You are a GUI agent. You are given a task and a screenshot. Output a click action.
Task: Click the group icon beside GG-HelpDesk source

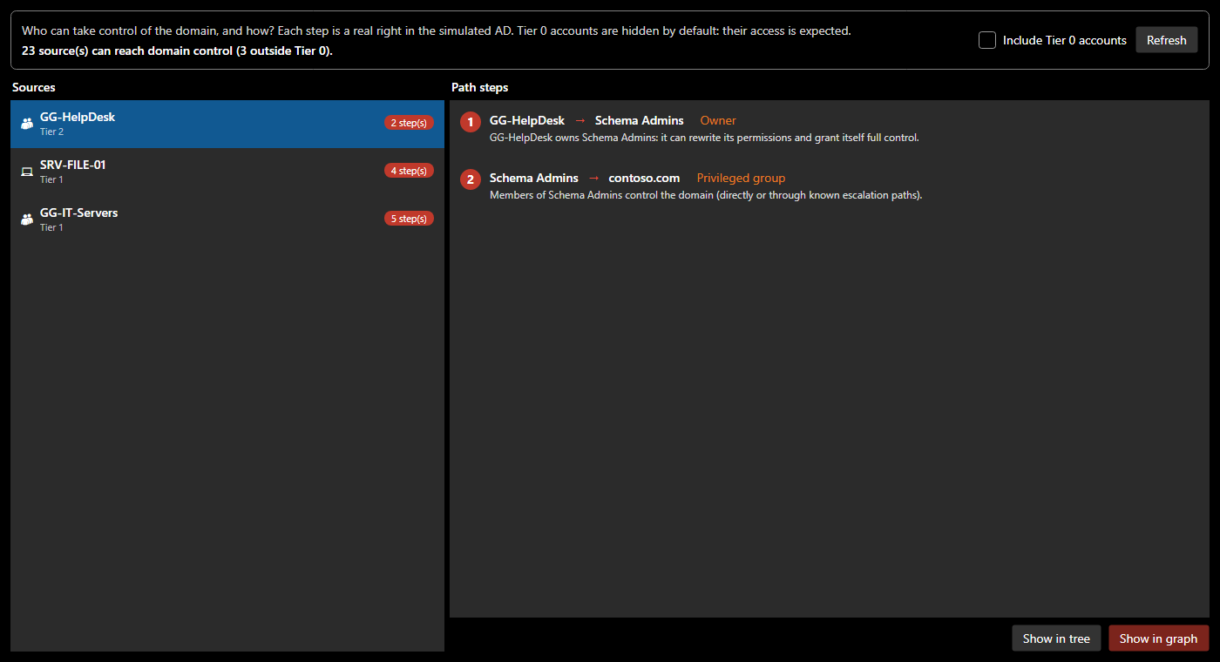(27, 124)
